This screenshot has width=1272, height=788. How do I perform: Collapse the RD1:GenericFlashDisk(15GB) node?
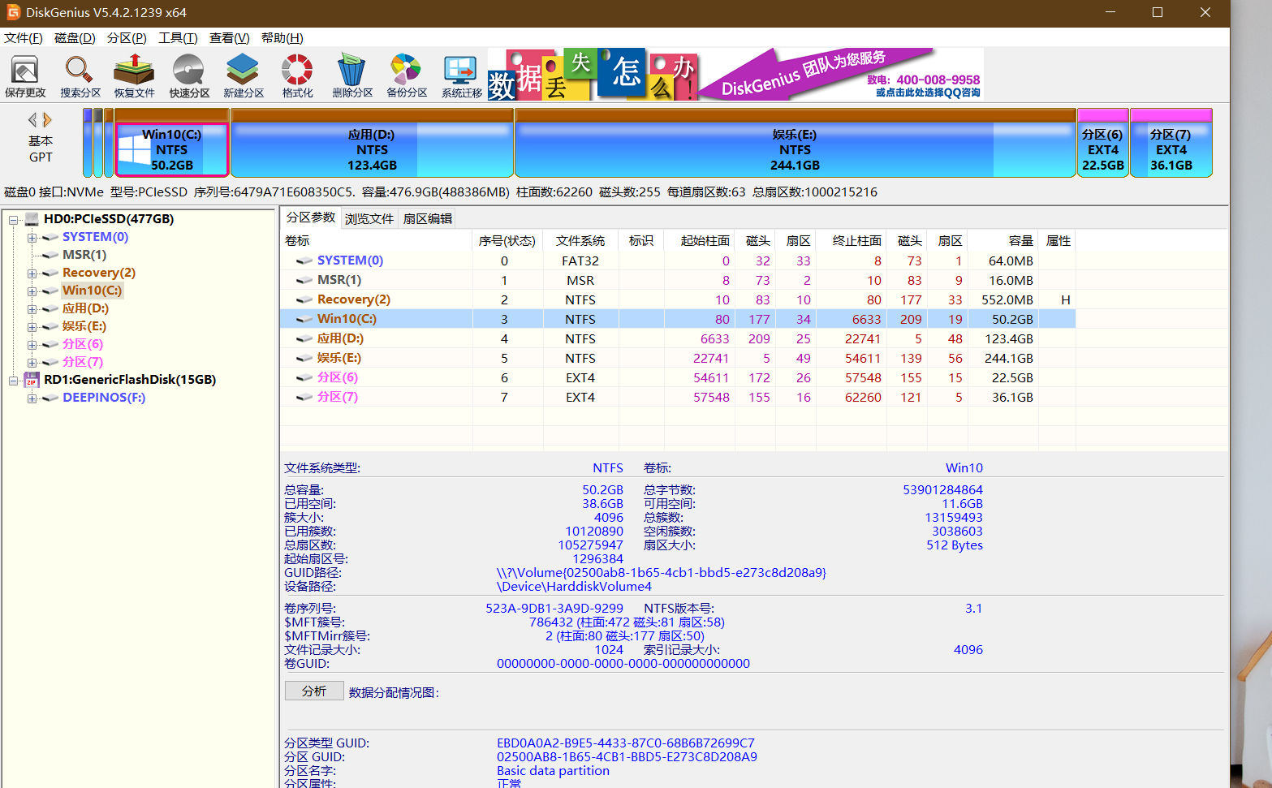[14, 380]
